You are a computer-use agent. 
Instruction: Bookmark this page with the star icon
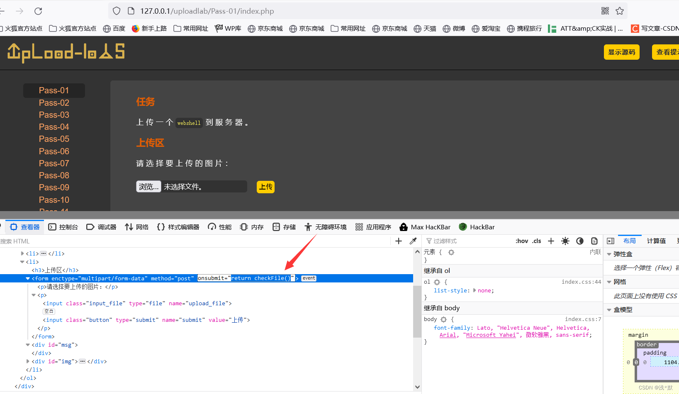tap(620, 11)
